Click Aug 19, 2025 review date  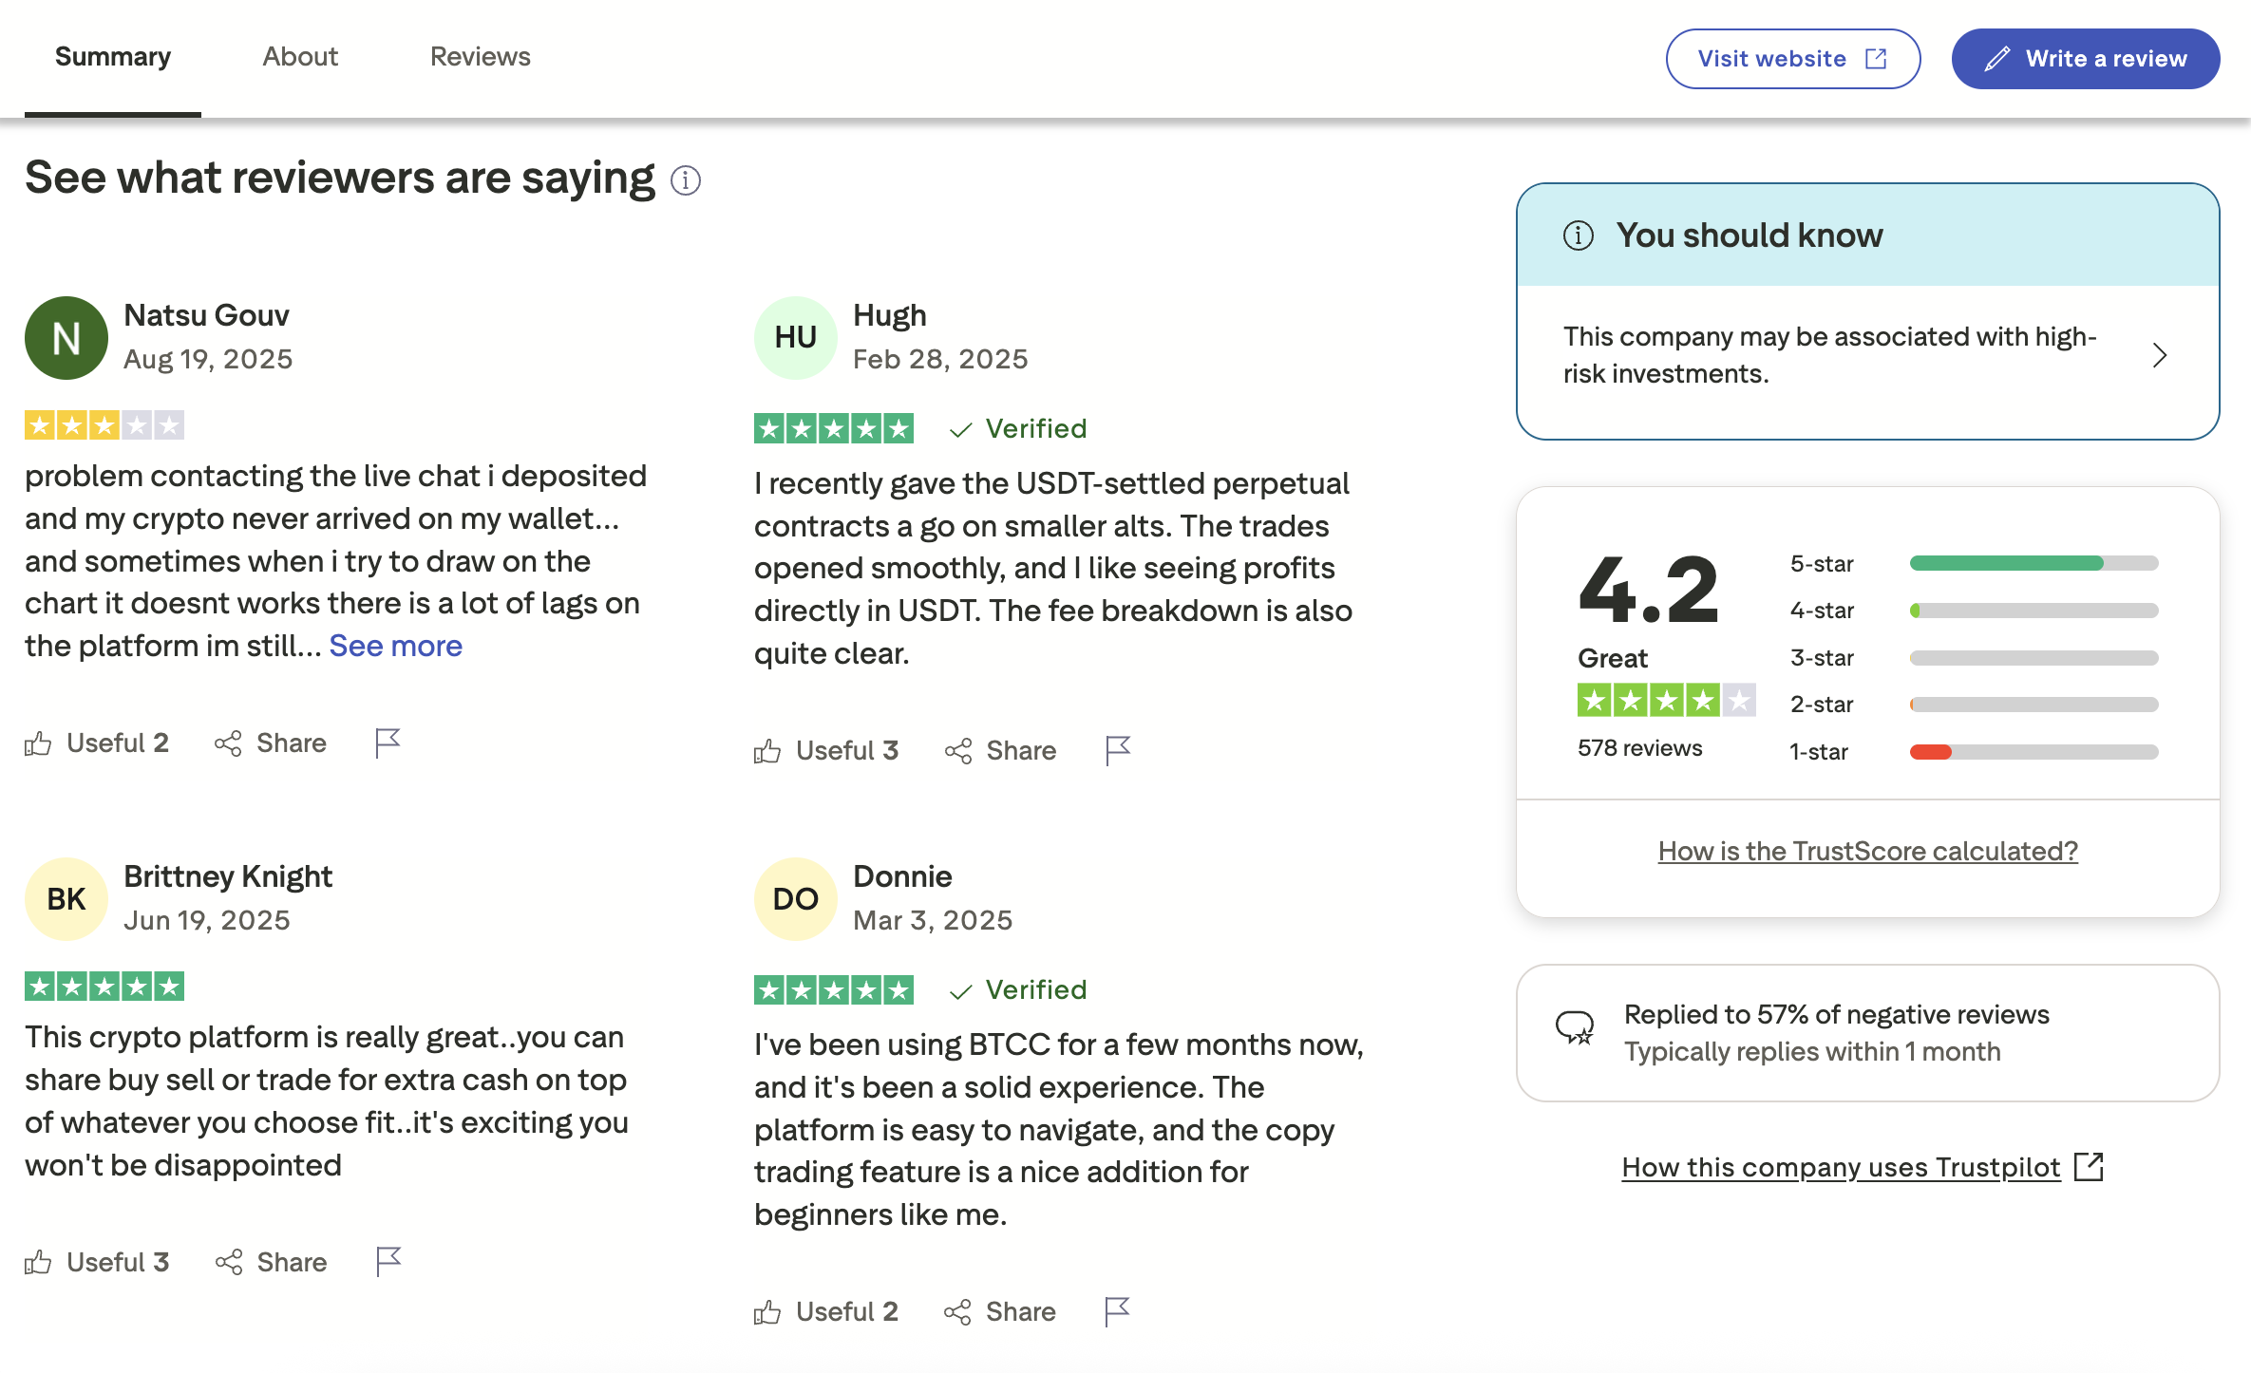point(208,359)
